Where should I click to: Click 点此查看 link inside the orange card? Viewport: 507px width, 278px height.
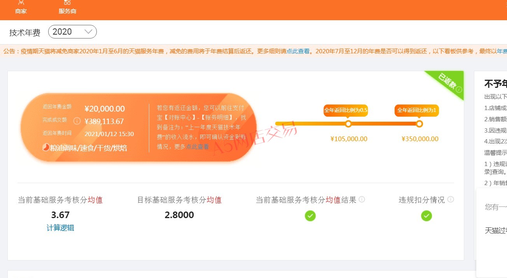click(x=198, y=147)
